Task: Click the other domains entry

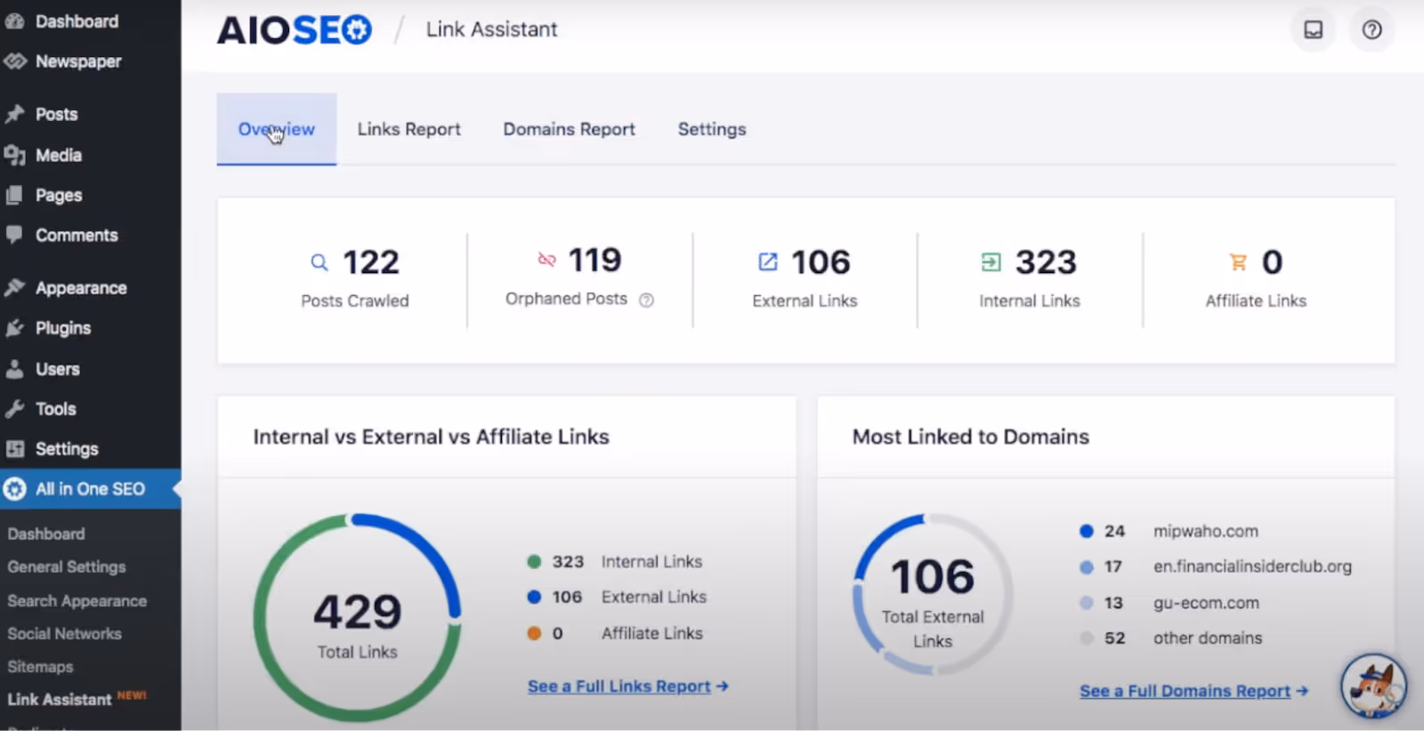Action: 1208,638
